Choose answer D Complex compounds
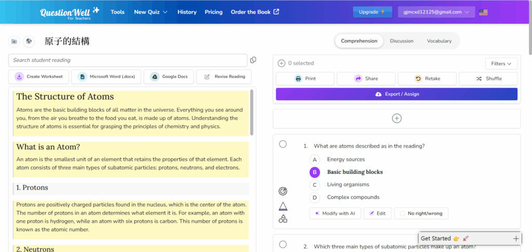The width and height of the screenshot is (532, 252). 314,198
